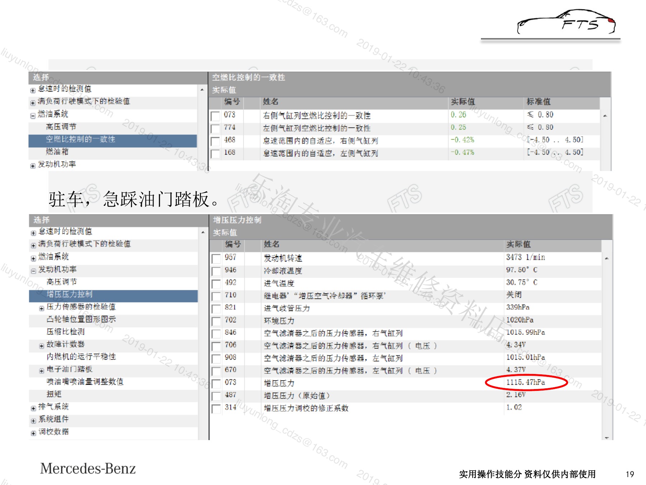Expand 满负荷行驶模式下的检验值 in the upper screenshot tree
The width and height of the screenshot is (646, 485).
pos(33,103)
